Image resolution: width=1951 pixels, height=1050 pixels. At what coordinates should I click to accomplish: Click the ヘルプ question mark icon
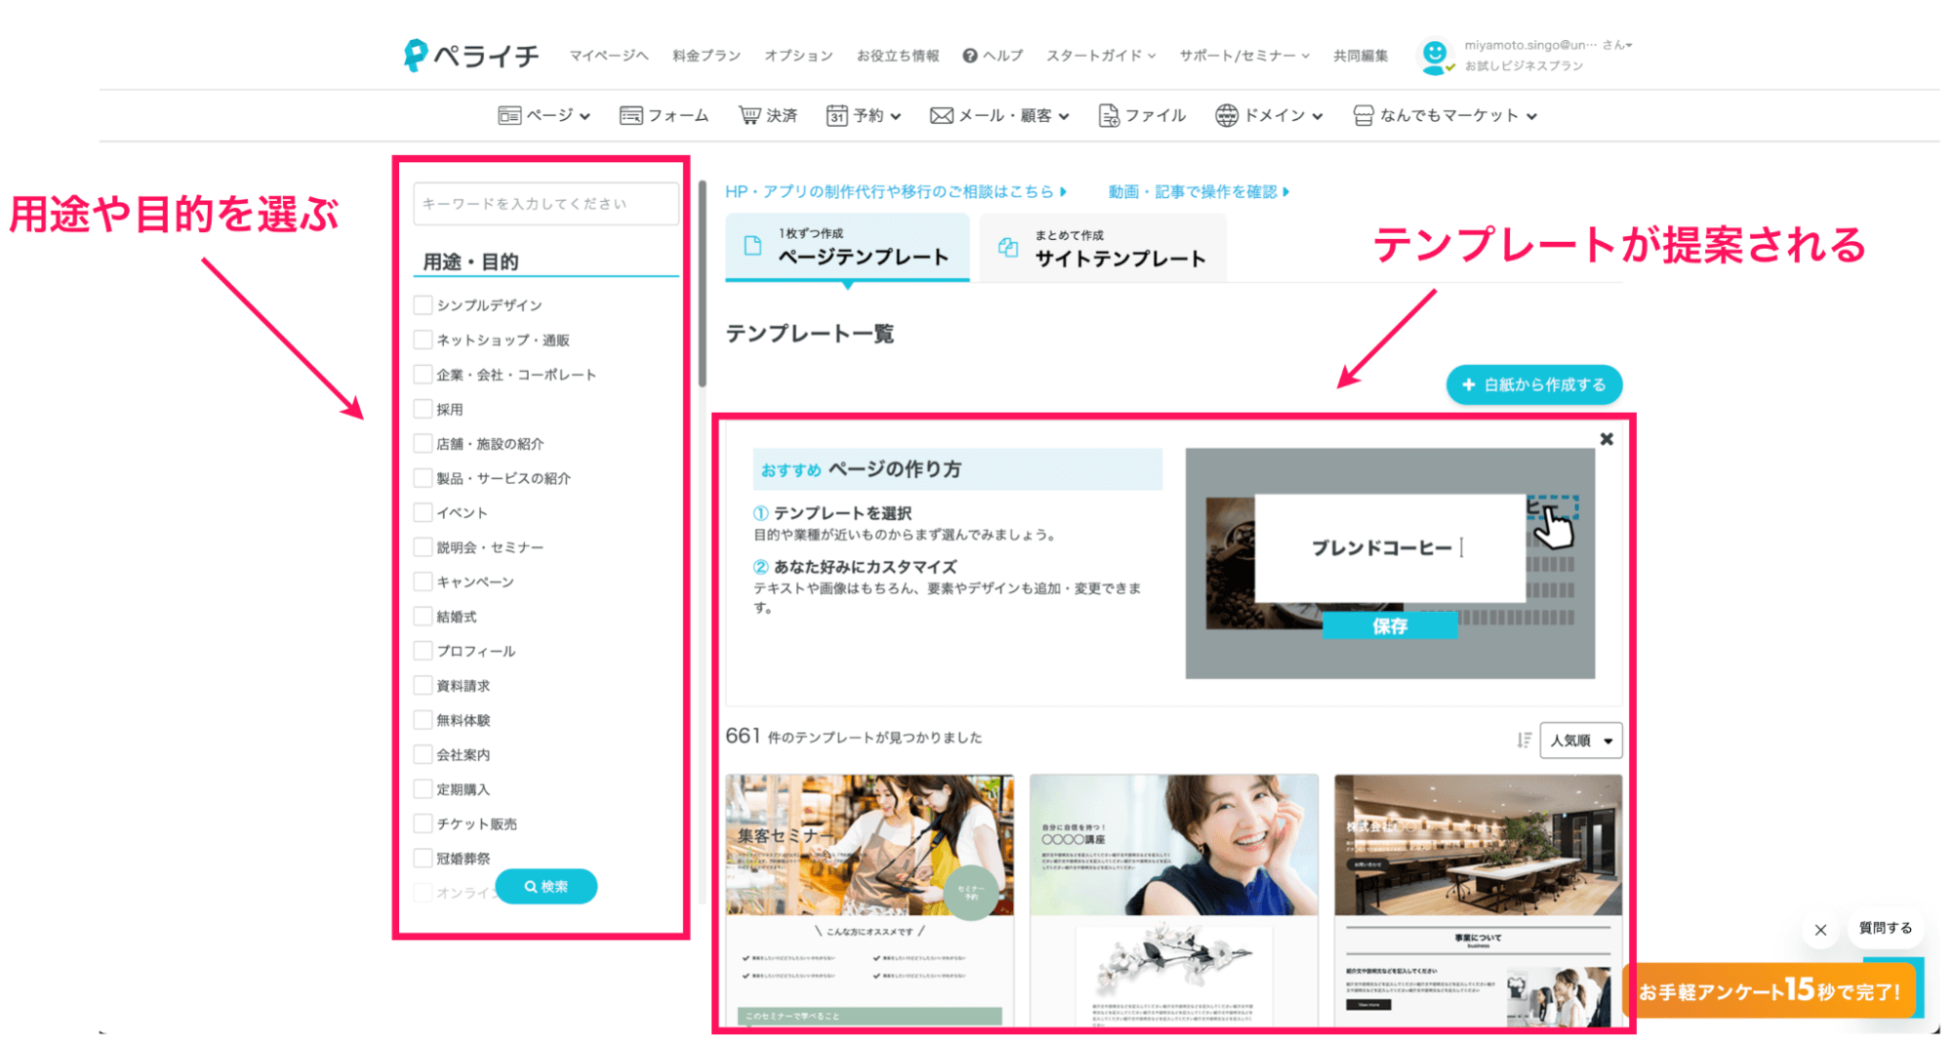pyautogui.click(x=969, y=56)
